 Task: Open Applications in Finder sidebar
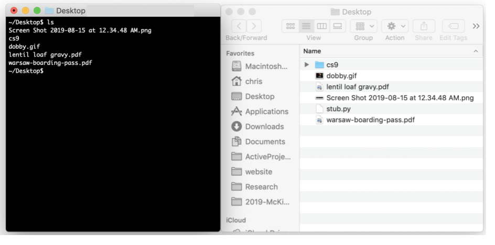click(x=260, y=112)
